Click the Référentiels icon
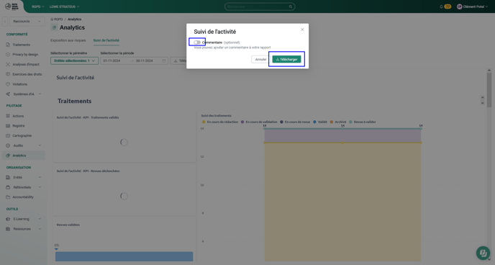Viewport: 495px width, 265px height. tap(8, 187)
